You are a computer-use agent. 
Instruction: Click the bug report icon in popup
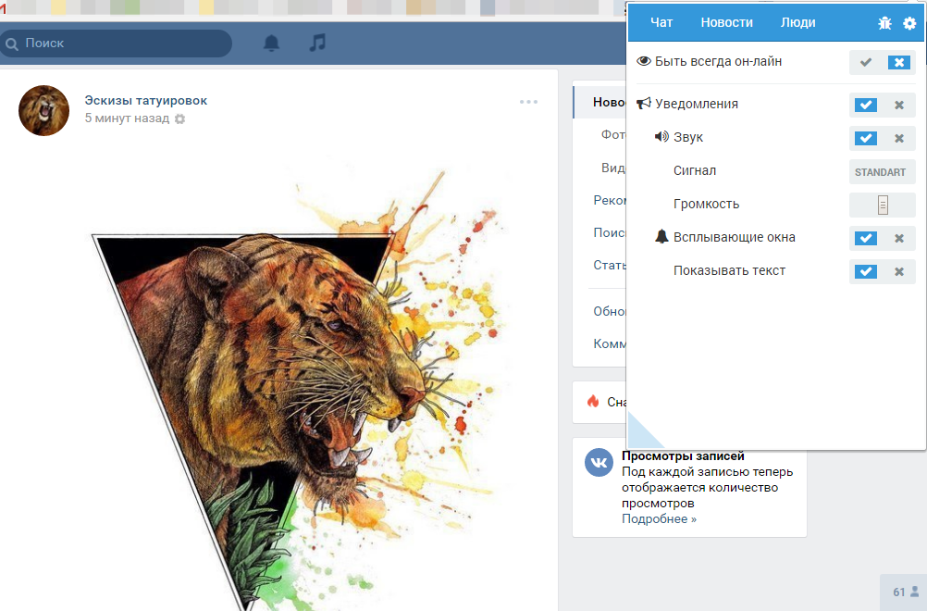point(884,23)
